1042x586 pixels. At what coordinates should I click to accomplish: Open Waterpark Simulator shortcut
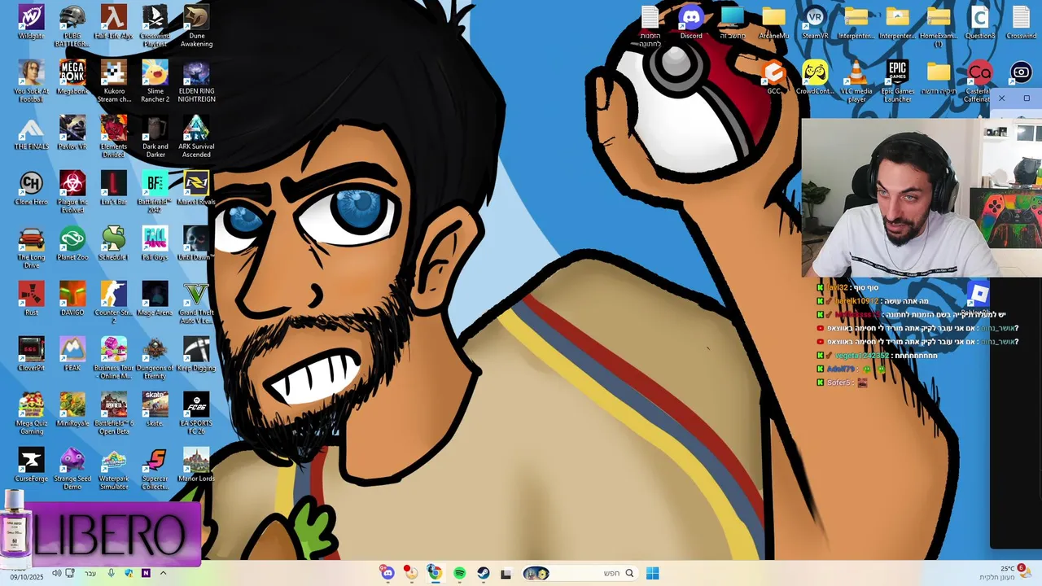[x=114, y=468]
